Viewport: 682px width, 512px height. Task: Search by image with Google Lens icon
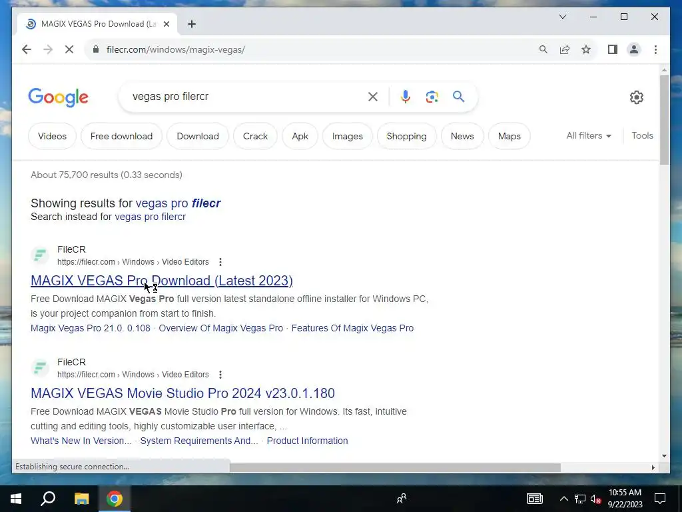pyautogui.click(x=432, y=97)
